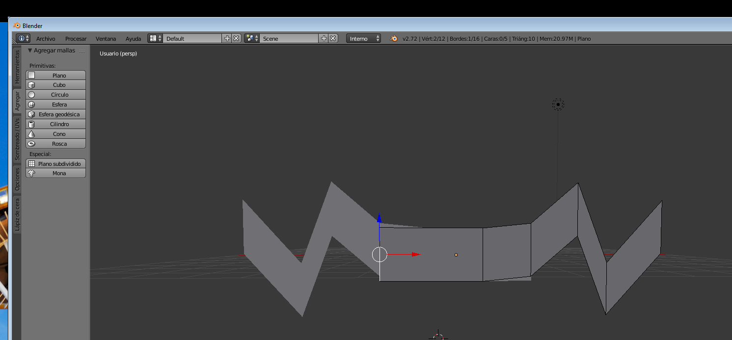Add the Mona monkey mesh
The height and width of the screenshot is (340, 732).
(x=55, y=173)
